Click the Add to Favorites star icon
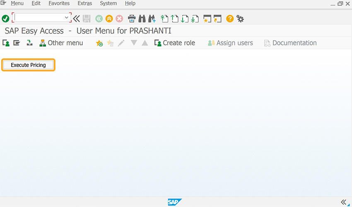This screenshot has width=352, height=207. [99, 43]
